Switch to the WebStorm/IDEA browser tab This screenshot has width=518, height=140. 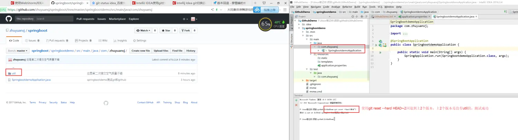pos(28,3)
